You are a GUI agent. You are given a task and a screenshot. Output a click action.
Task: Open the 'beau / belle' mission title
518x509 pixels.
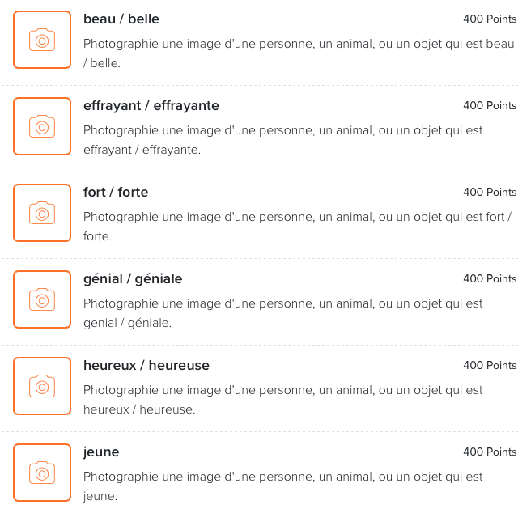pos(121,19)
